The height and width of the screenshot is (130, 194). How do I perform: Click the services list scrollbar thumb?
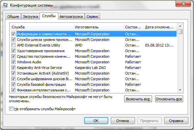click(180, 31)
